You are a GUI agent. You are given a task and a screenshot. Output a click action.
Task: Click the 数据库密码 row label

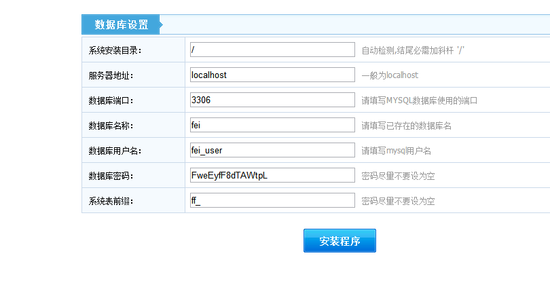111,176
